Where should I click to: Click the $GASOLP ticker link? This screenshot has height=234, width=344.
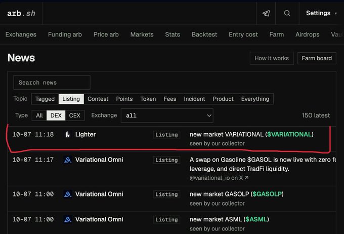[267, 194]
